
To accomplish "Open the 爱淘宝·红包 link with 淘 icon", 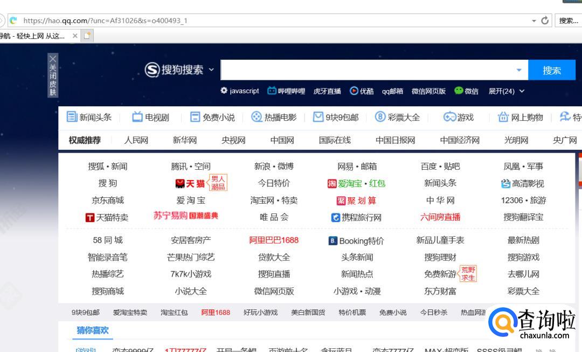I will point(356,183).
